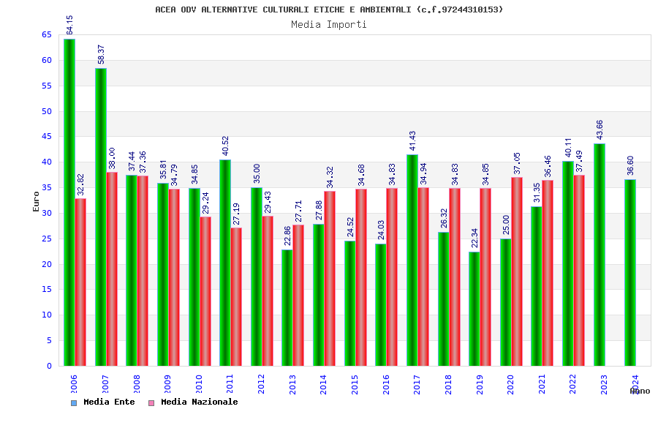Click the Media Nazionale legend label
Image resolution: width=658 pixels, height=439 pixels.
click(200, 402)
